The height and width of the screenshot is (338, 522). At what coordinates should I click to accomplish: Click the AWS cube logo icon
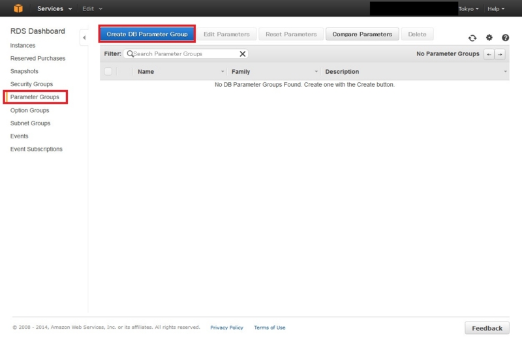pyautogui.click(x=18, y=8)
